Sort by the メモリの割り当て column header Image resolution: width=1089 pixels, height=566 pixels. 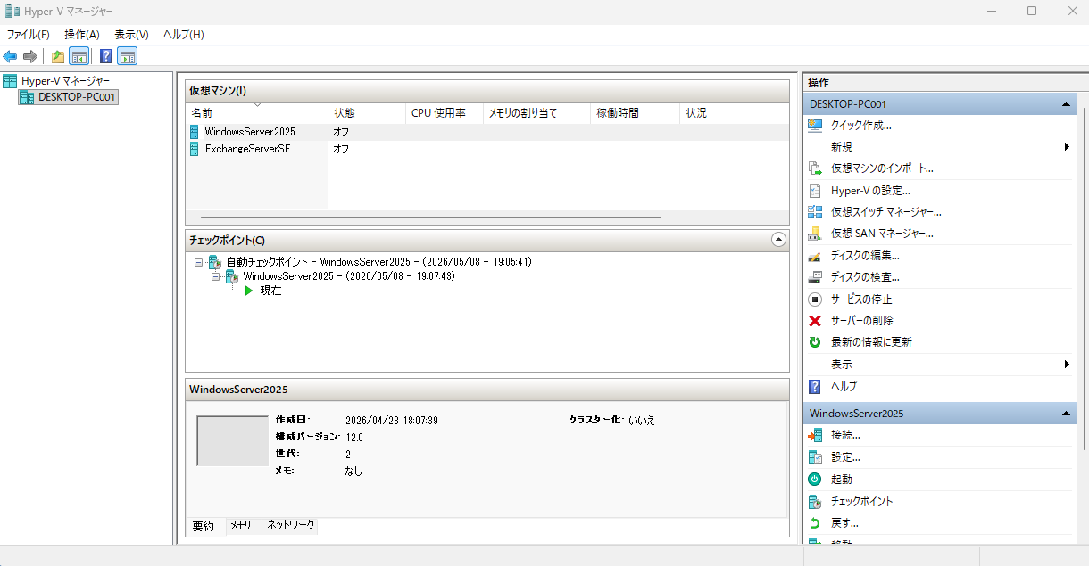536,113
